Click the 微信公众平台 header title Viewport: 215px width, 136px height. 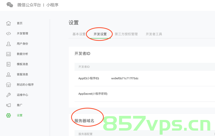(x=29, y=5)
